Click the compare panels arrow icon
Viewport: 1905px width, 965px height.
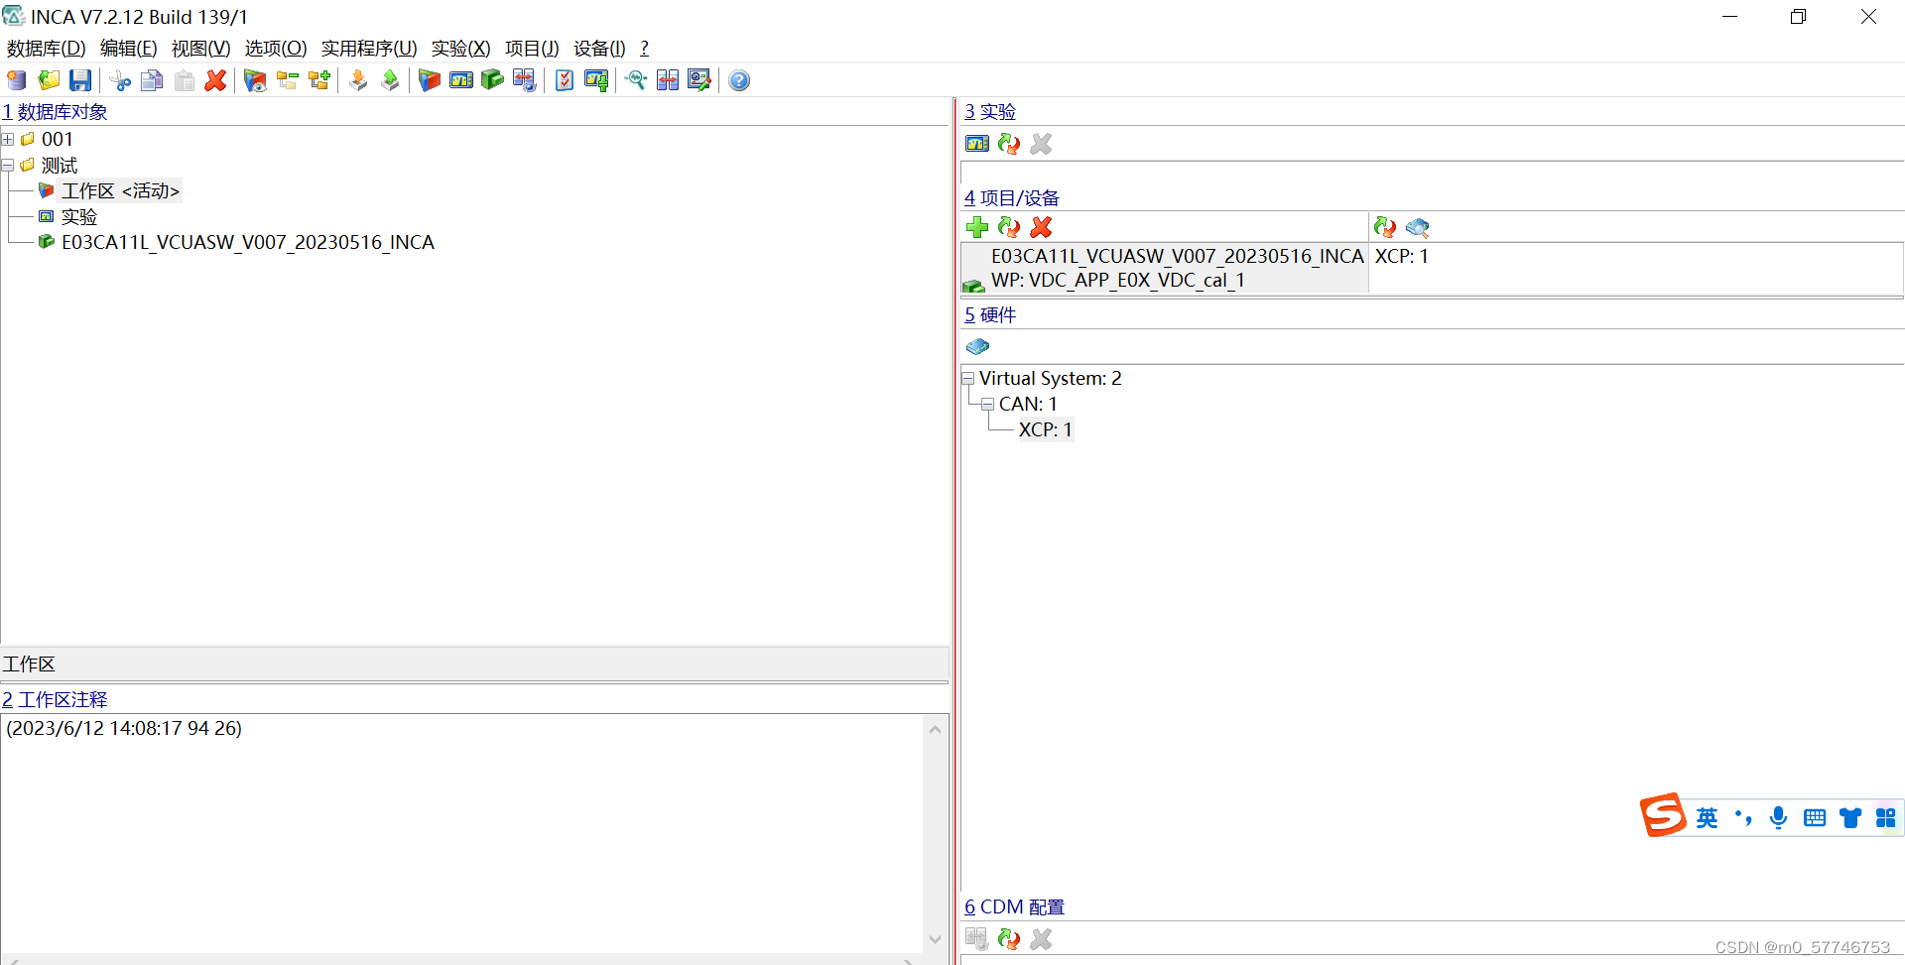click(668, 80)
